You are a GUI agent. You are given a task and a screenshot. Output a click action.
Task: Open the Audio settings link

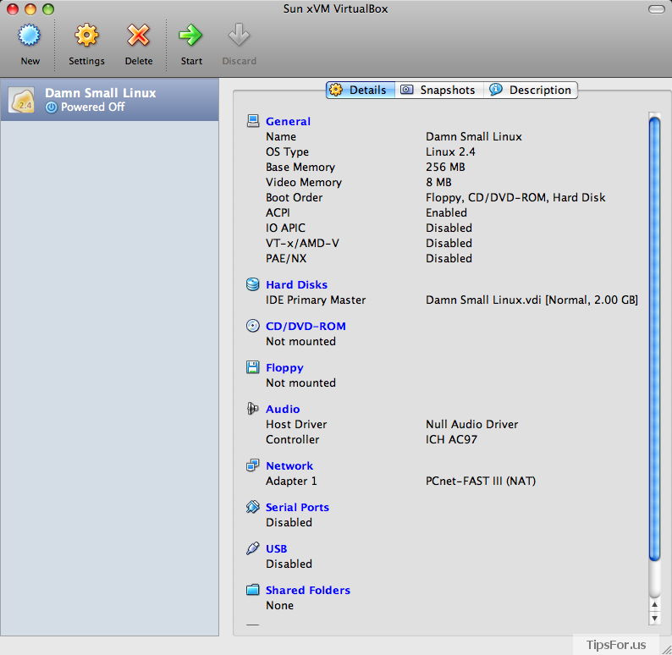click(283, 409)
